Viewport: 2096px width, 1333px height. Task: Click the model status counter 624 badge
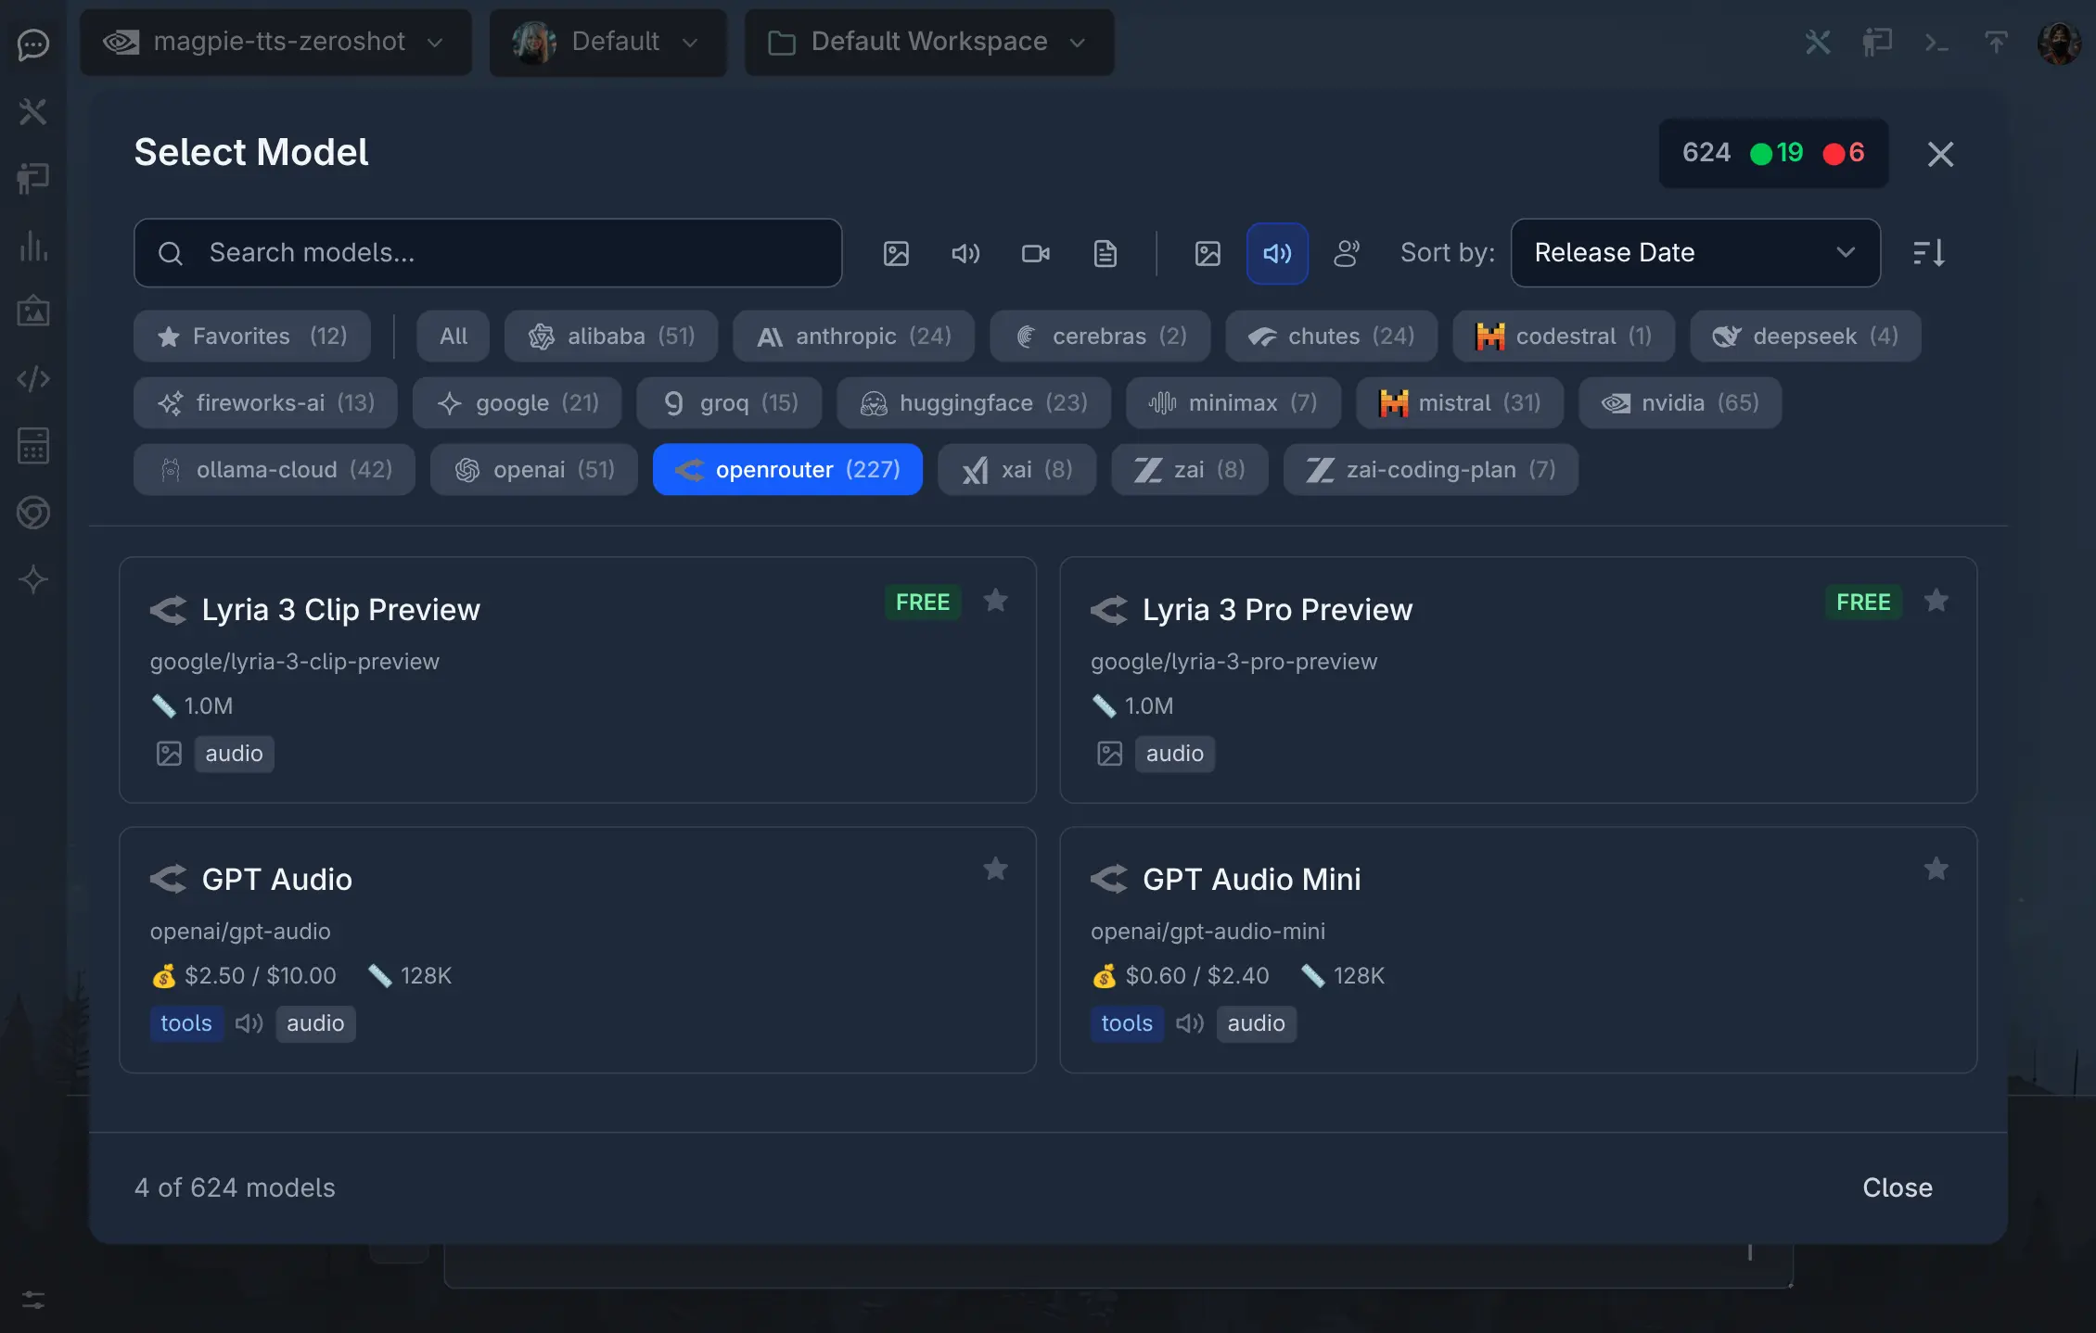coord(1773,153)
